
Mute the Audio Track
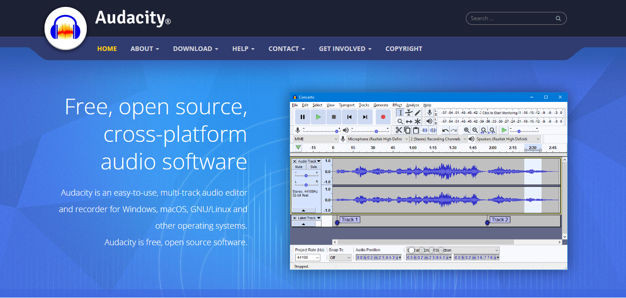(299, 167)
